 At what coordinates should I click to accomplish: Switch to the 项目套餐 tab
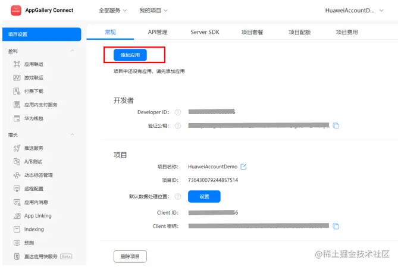[x=252, y=32]
